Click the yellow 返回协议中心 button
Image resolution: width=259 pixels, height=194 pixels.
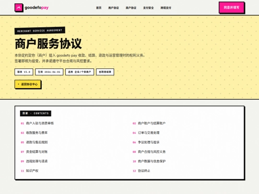point(28,84)
